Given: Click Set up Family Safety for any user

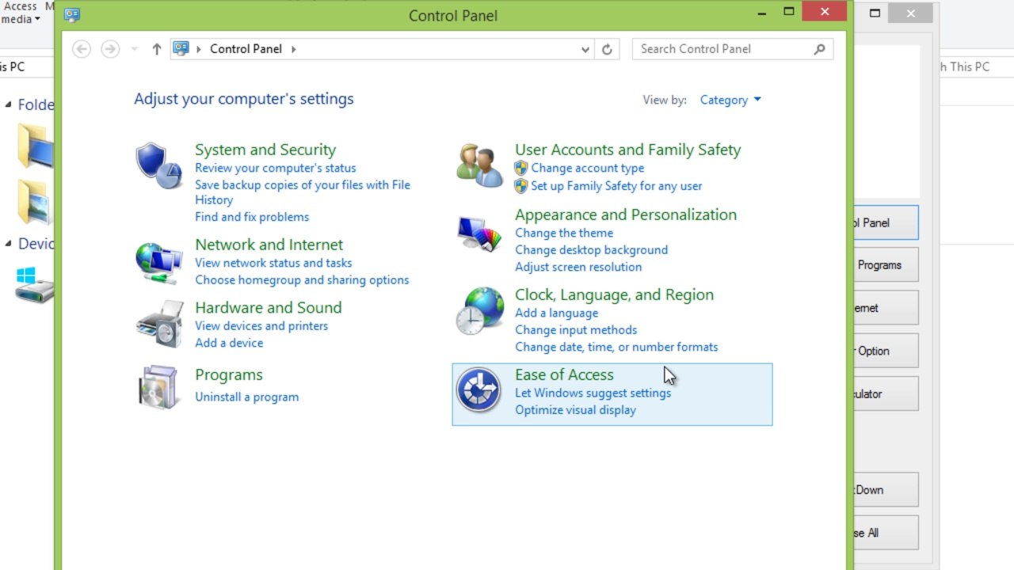Looking at the screenshot, I should pyautogui.click(x=616, y=186).
